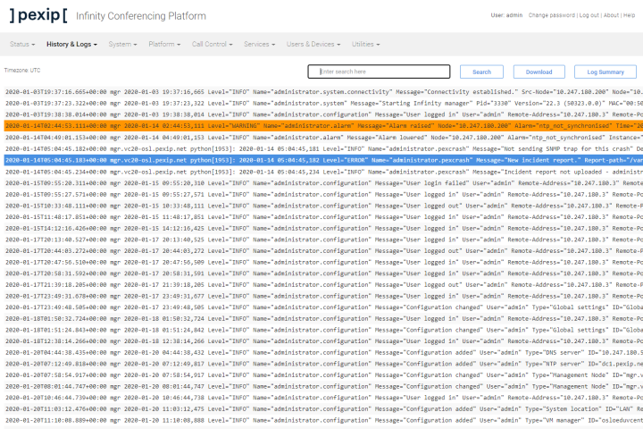The width and height of the screenshot is (643, 429).
Task: Select the orange WARNING Alarm raised log row
Action: (323, 126)
